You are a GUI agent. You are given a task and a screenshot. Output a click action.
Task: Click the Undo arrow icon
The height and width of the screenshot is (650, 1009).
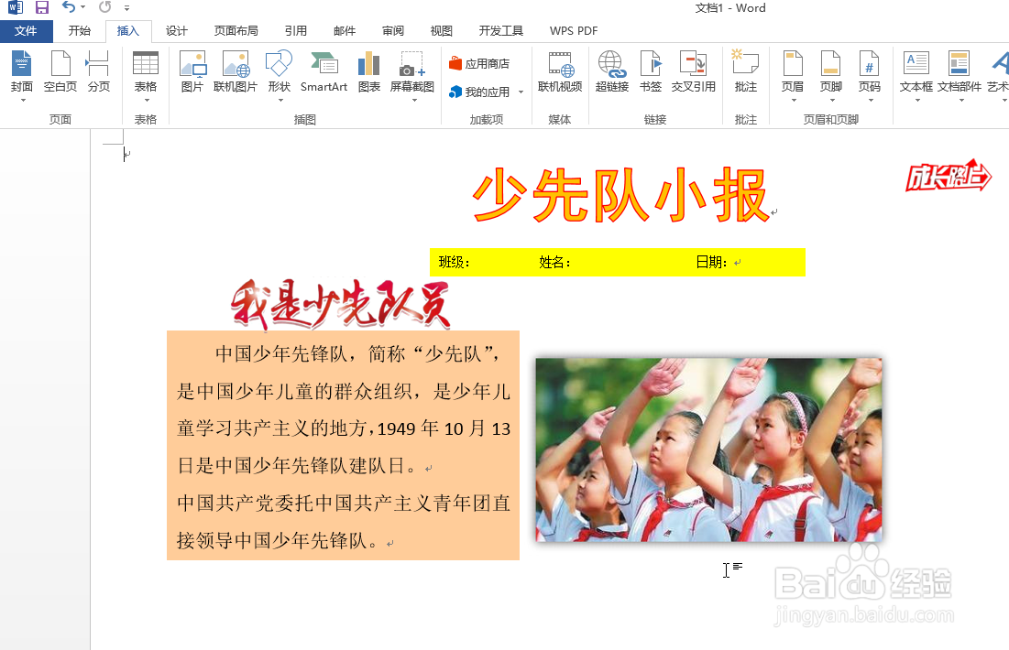pyautogui.click(x=68, y=7)
